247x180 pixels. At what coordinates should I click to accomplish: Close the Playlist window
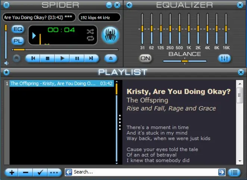click(x=241, y=72)
